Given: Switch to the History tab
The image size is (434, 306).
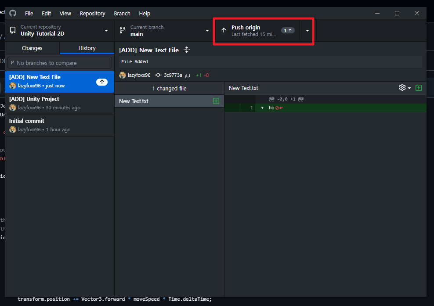Looking at the screenshot, I should click(87, 48).
